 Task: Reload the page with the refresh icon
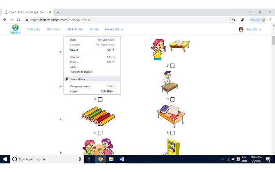click(18, 20)
